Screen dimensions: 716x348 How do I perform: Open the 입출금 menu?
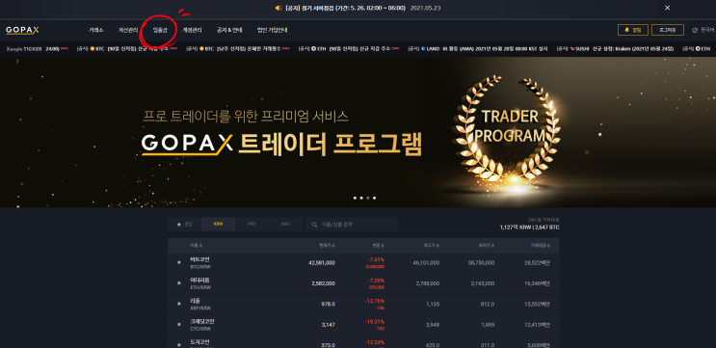160,30
